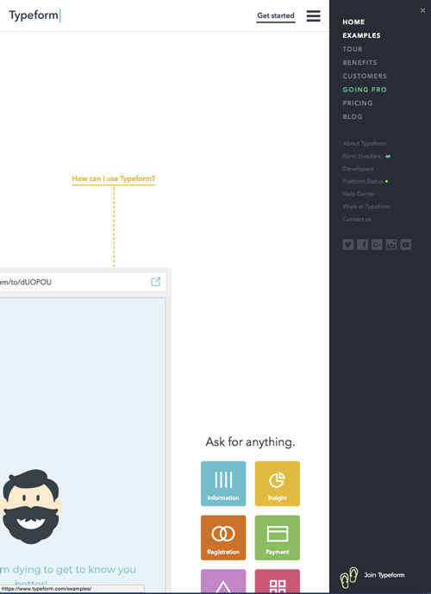Select the Payment tile
The image size is (431, 594).
[x=278, y=538]
